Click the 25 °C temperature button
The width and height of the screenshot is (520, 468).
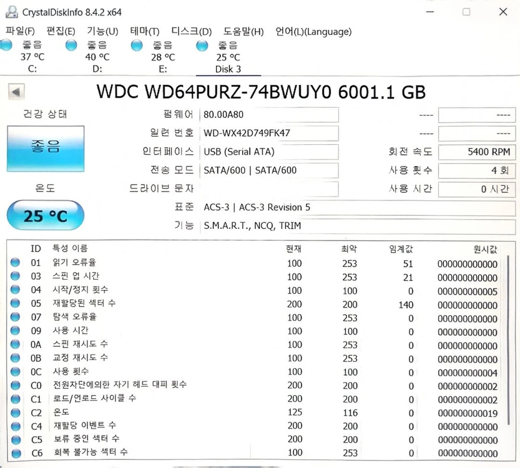[x=46, y=215]
